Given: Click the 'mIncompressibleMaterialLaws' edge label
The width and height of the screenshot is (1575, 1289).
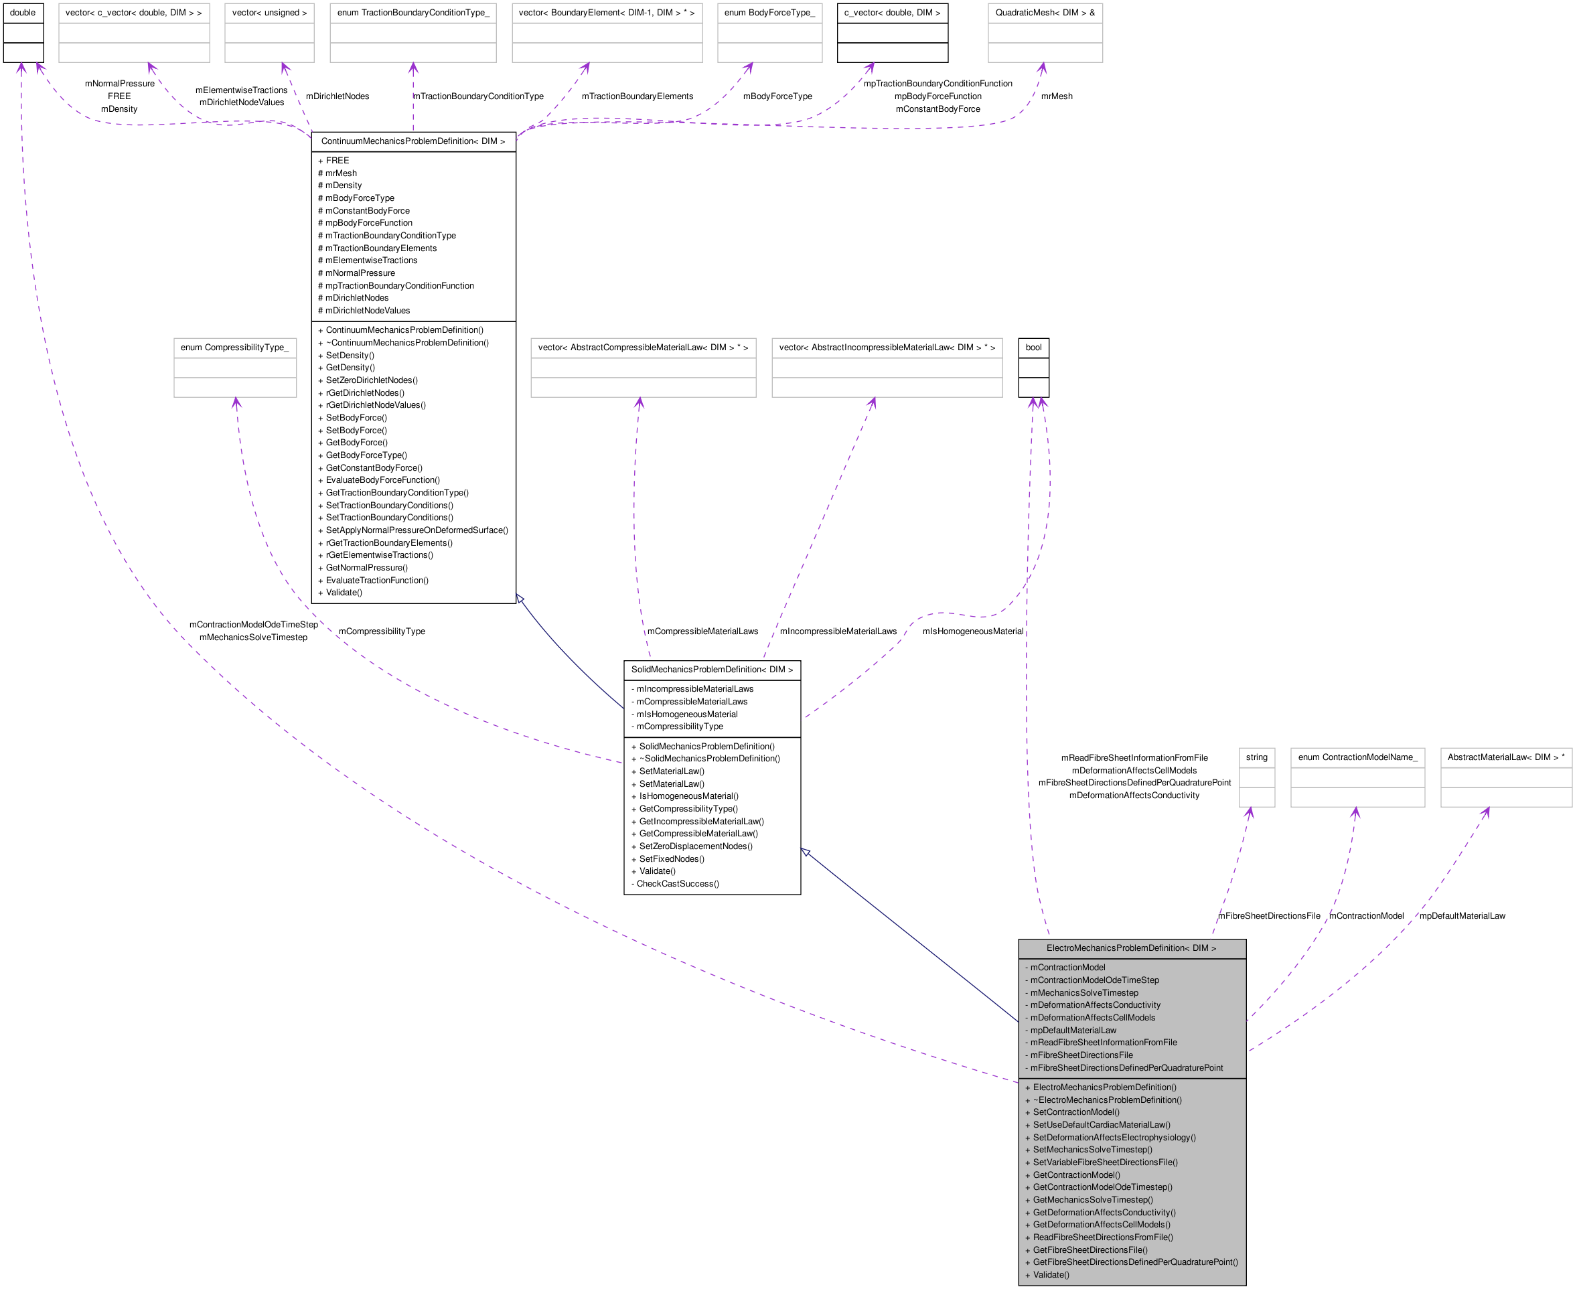Looking at the screenshot, I should 838,632.
